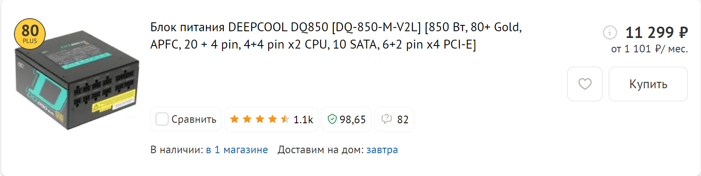This screenshot has height=176, width=701.
Task: Click the question bubble icon
Action: click(x=386, y=119)
